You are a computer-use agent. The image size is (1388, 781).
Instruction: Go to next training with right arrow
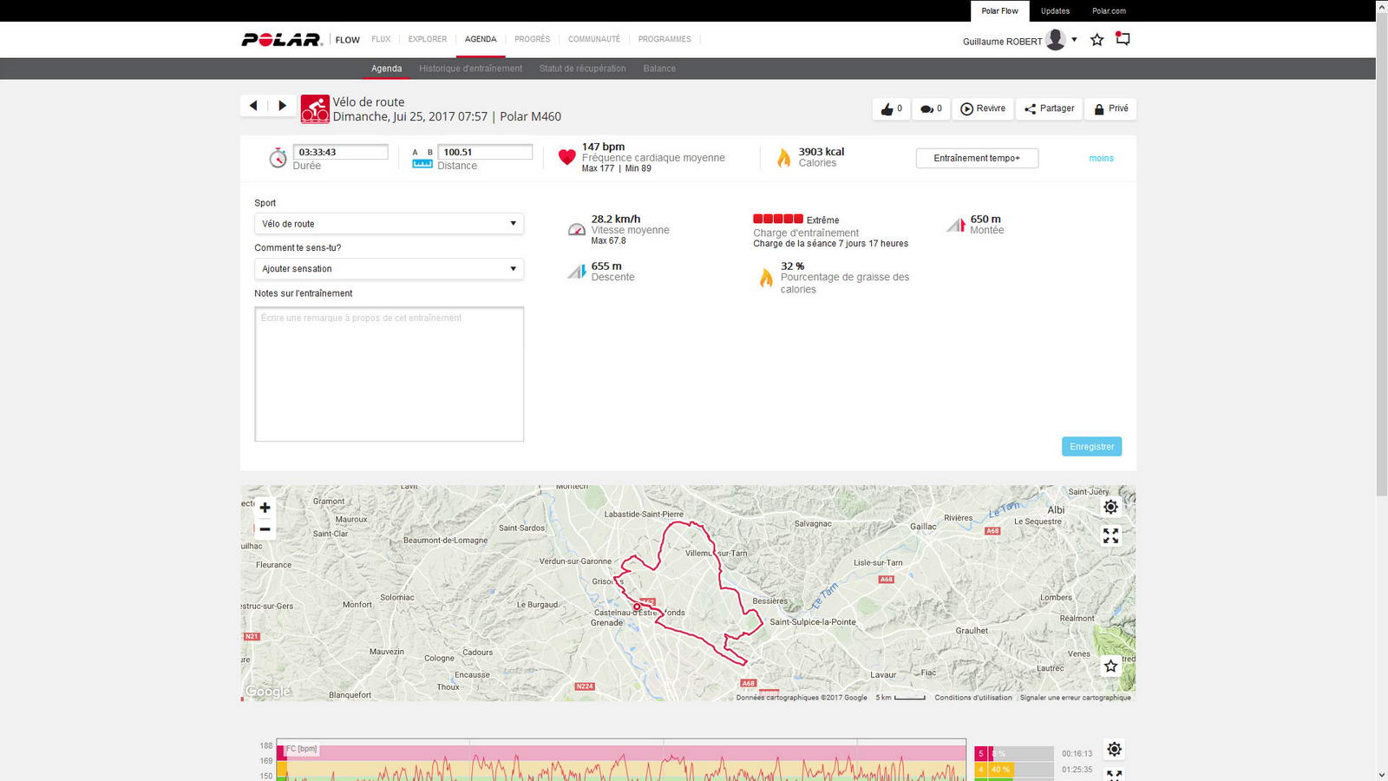tap(282, 105)
